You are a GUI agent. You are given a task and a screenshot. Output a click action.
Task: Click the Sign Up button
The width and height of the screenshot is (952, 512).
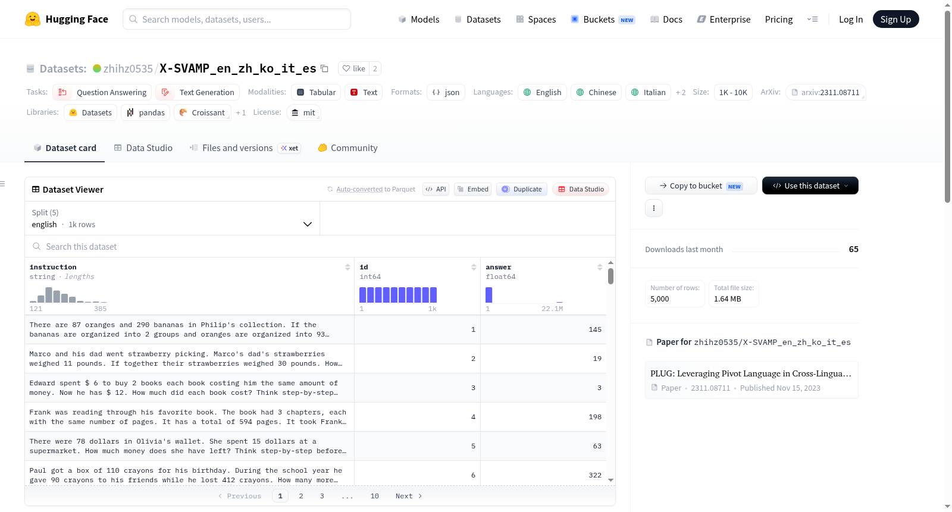896,19
